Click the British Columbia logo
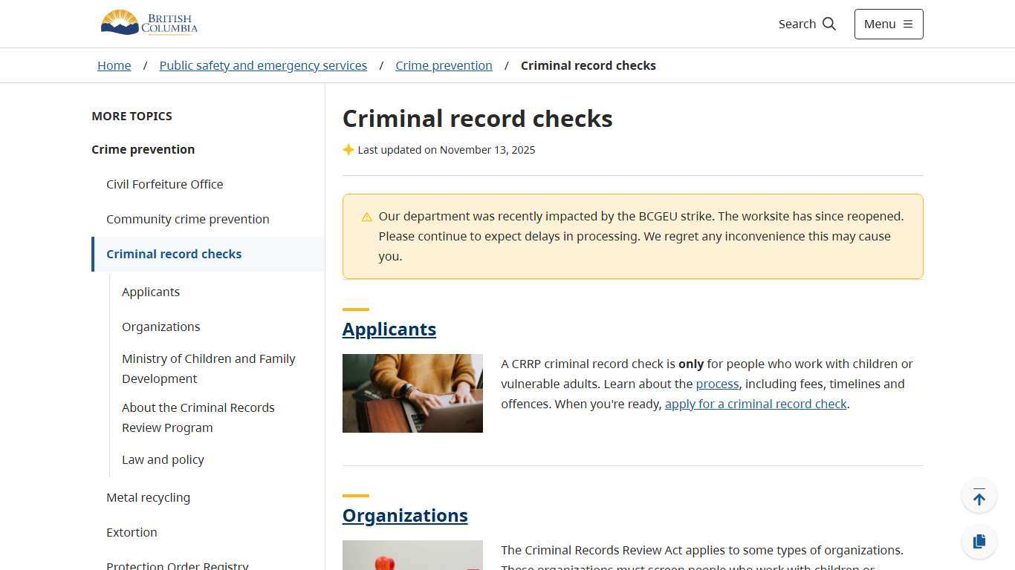This screenshot has width=1015, height=570. coord(149,22)
